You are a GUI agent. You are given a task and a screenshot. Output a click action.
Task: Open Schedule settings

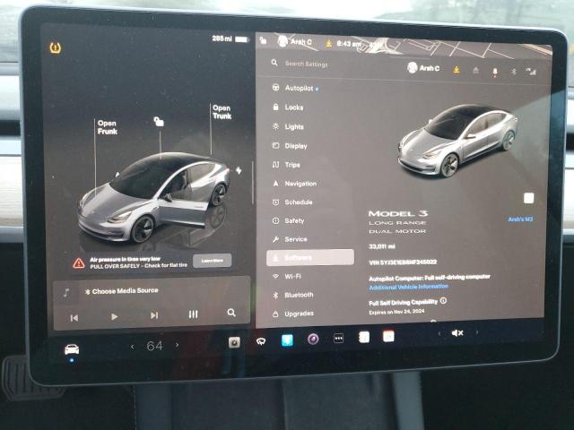click(x=292, y=202)
